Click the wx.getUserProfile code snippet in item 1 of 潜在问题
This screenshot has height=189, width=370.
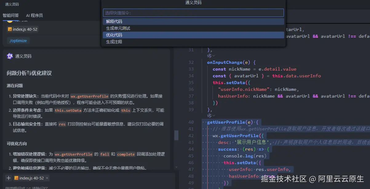tap(90, 96)
